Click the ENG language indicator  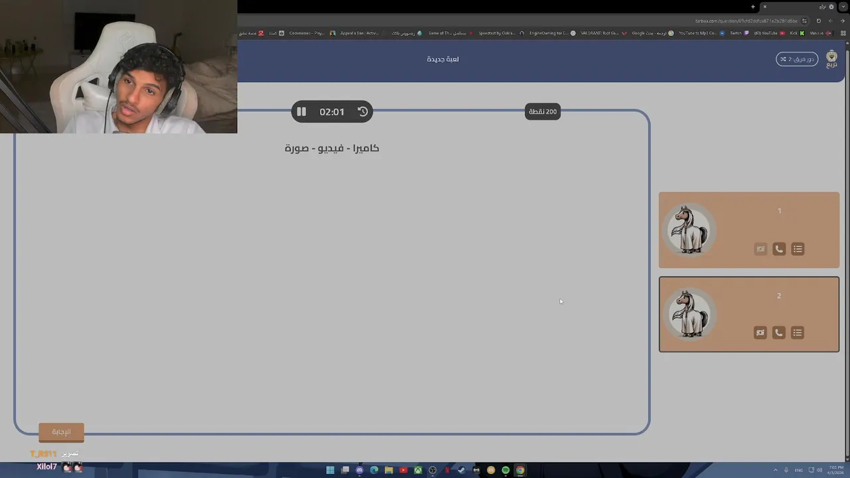click(x=799, y=470)
